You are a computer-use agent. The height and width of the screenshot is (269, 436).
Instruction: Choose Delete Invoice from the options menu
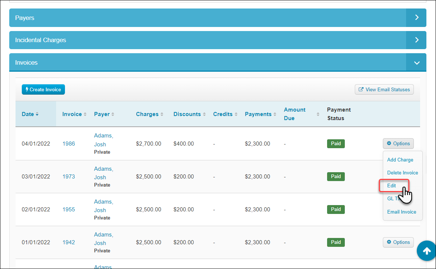point(402,173)
